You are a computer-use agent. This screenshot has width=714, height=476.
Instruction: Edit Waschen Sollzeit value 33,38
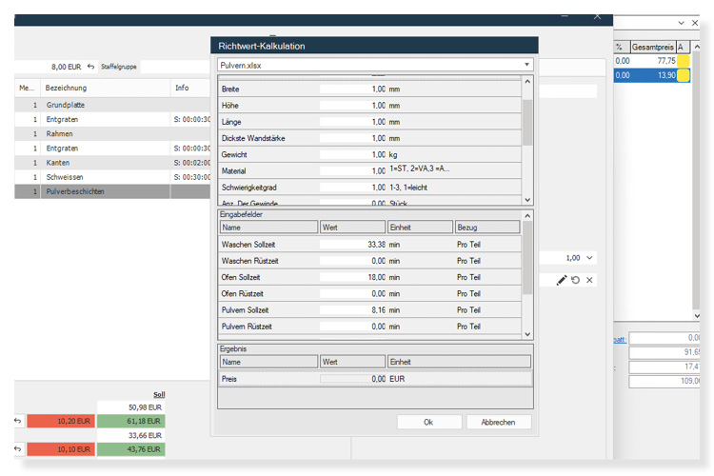(353, 245)
